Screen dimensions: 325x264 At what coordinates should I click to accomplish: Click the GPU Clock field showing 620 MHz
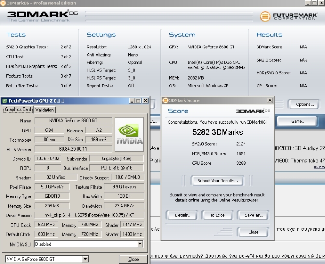(x=46, y=225)
